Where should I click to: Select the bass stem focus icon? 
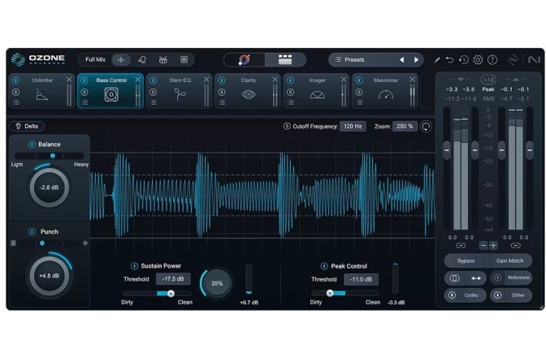coord(184,60)
